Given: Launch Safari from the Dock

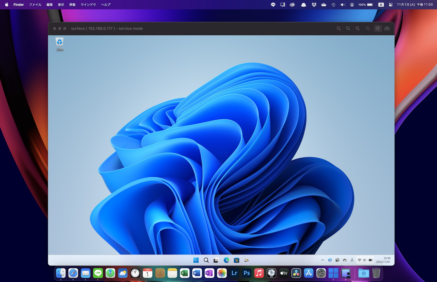Looking at the screenshot, I should pos(73,273).
